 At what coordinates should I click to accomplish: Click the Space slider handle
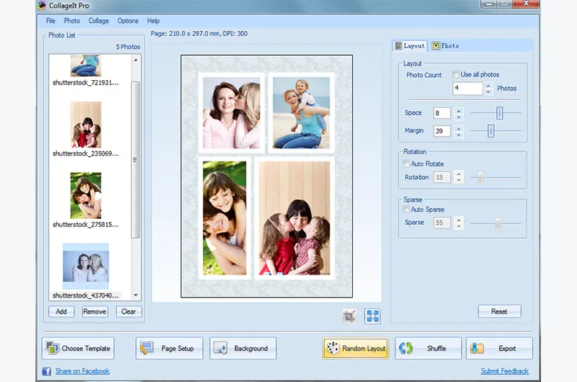click(x=499, y=113)
